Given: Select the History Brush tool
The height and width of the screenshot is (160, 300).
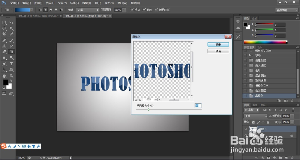Looking at the screenshot, I should [11, 46].
